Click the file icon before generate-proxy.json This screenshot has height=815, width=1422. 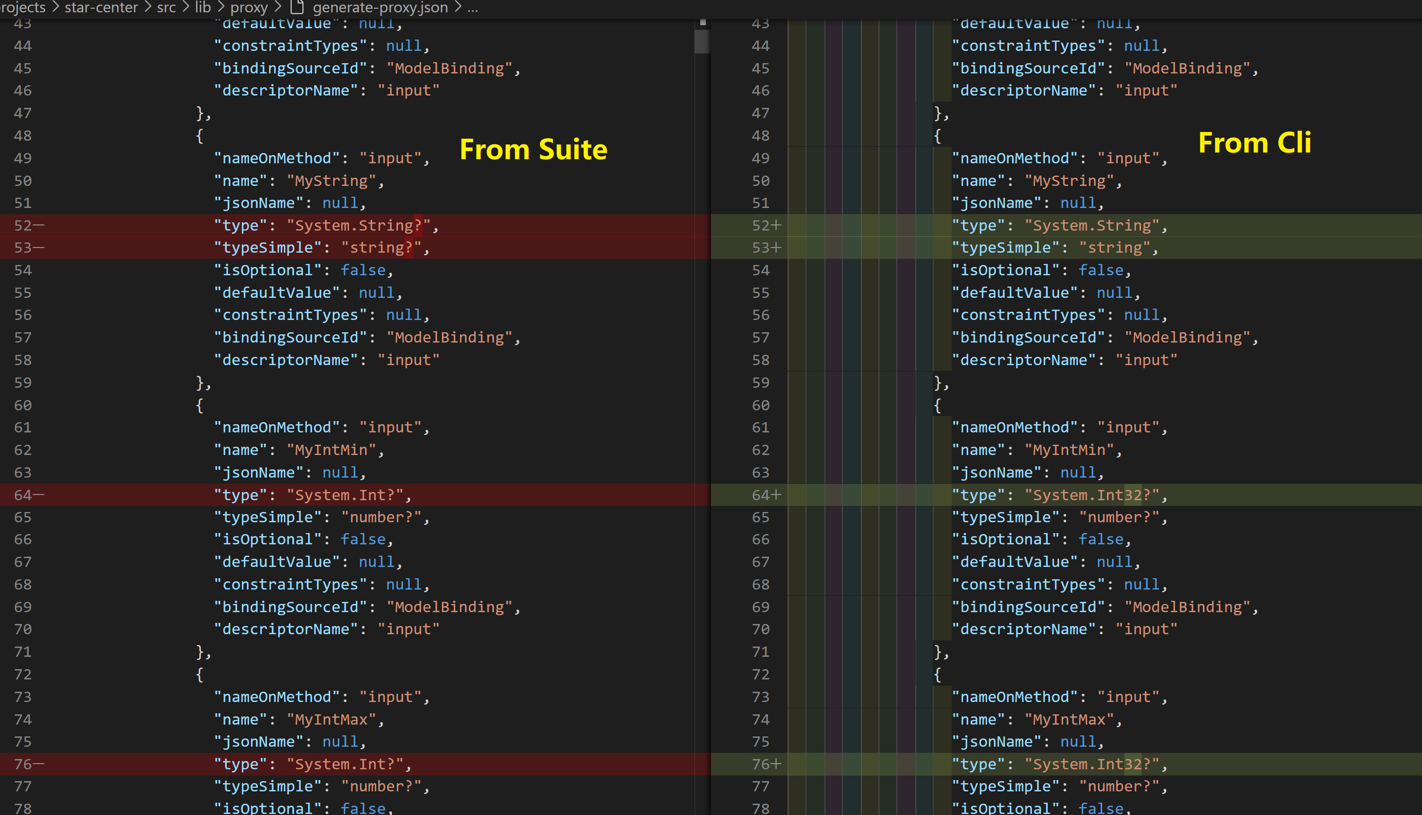(x=297, y=7)
